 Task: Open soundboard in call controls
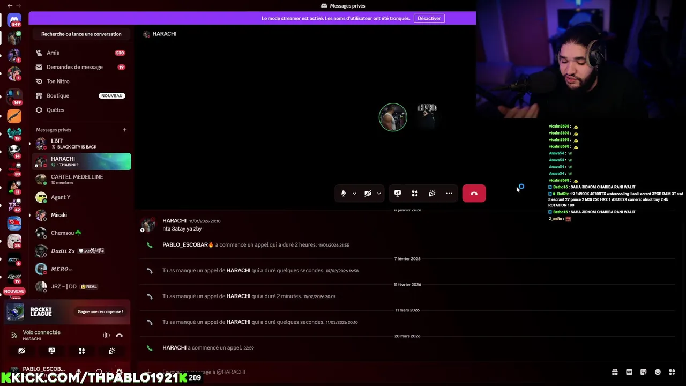pyautogui.click(x=432, y=194)
